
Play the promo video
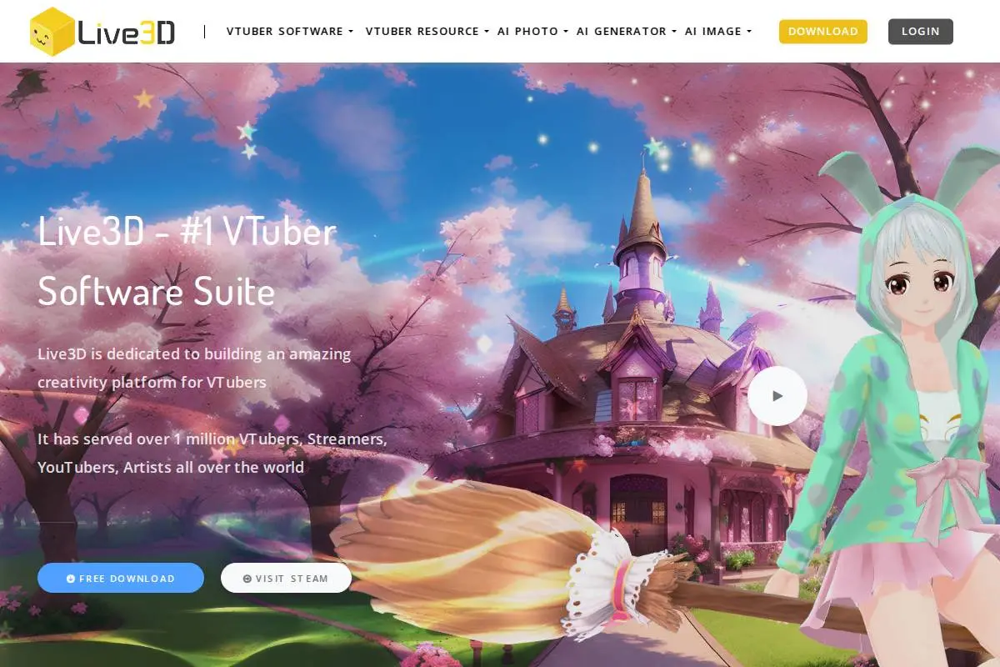click(777, 396)
